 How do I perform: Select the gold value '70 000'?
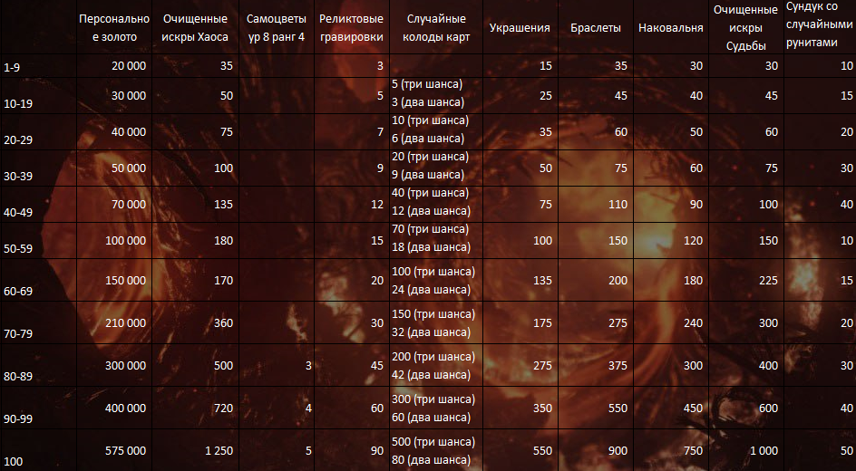[x=129, y=205]
